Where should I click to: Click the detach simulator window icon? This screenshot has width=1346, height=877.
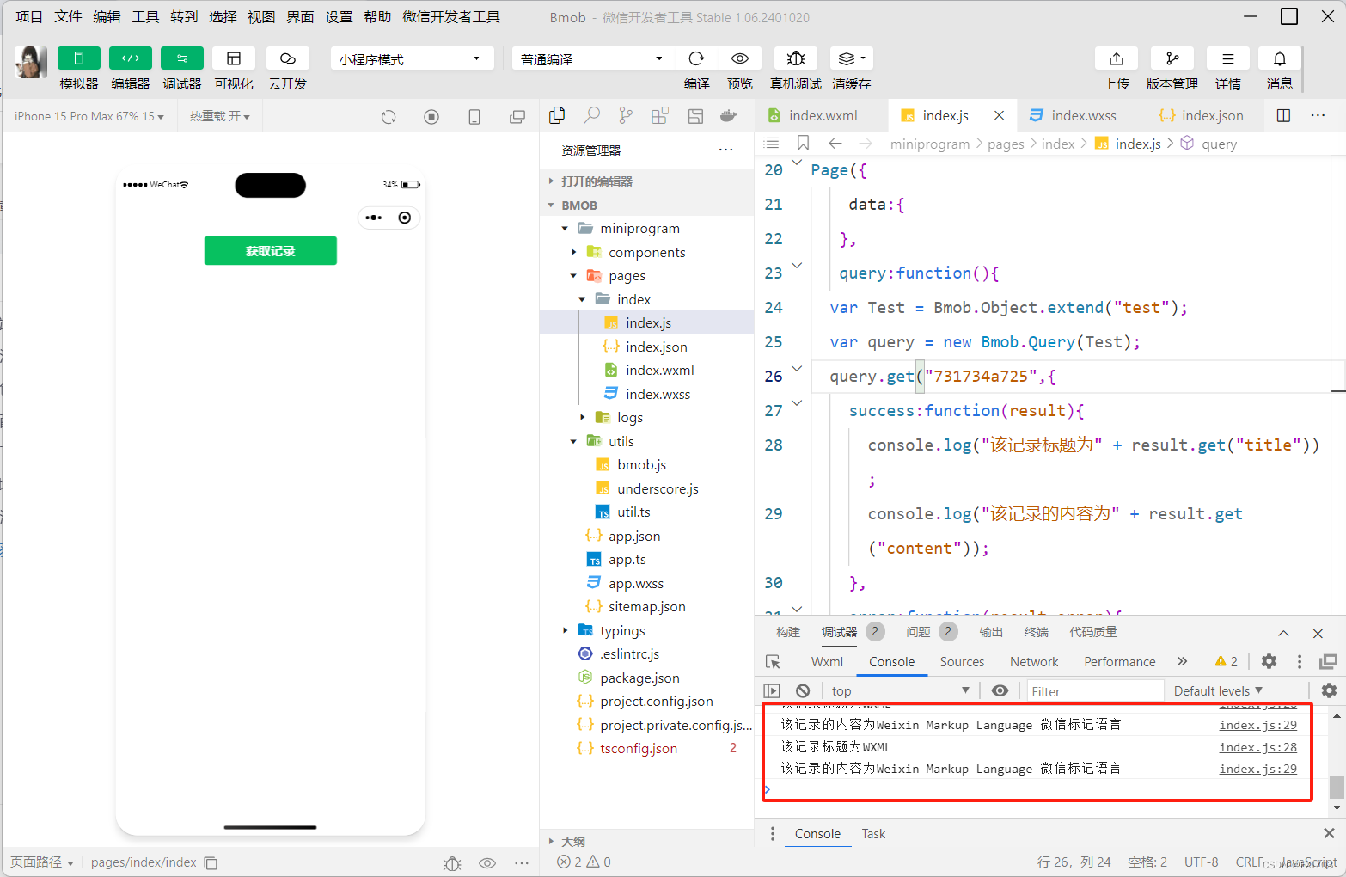(x=517, y=117)
